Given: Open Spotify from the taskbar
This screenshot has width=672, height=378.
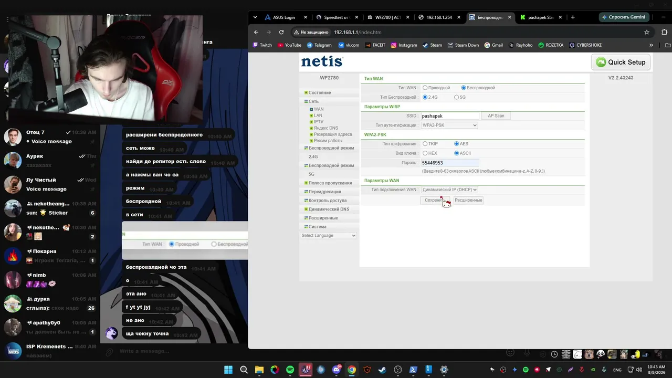Looking at the screenshot, I should [x=290, y=370].
